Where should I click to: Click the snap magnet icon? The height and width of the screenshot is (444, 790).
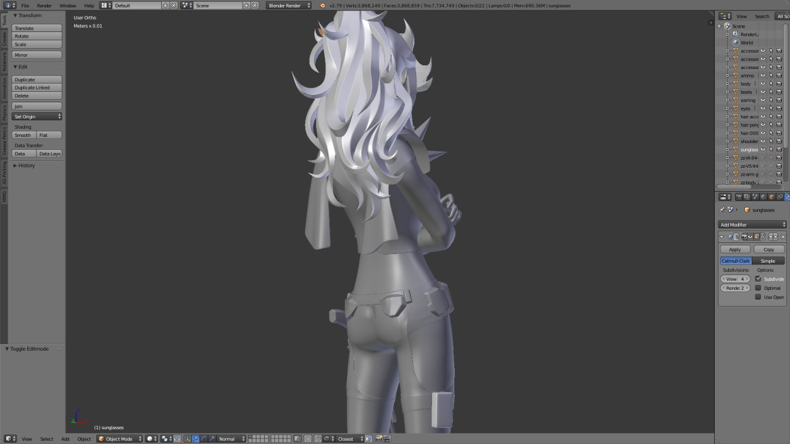[x=317, y=439]
